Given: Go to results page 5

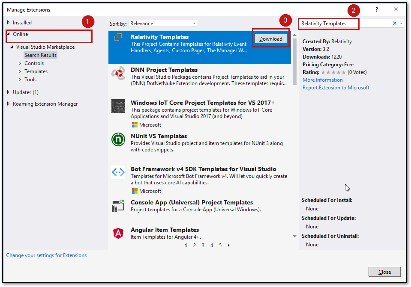Looking at the screenshot, I should click(x=220, y=246).
